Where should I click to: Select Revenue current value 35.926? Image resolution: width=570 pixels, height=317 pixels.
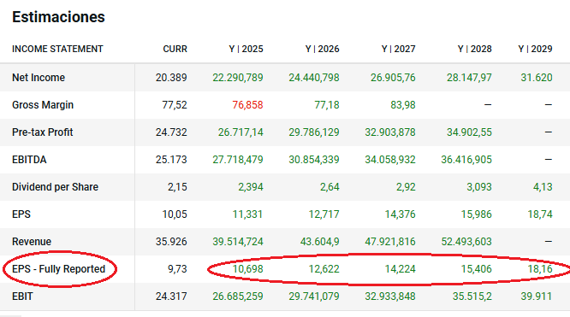click(171, 242)
